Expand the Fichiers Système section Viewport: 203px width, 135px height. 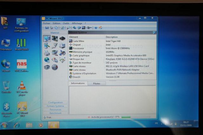(56, 106)
